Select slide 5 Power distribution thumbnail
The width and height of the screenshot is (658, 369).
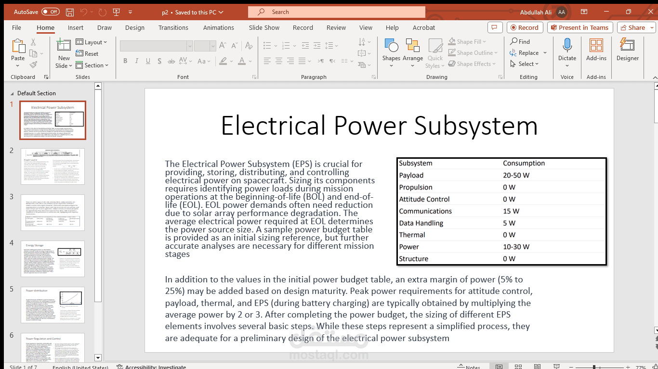(x=53, y=305)
